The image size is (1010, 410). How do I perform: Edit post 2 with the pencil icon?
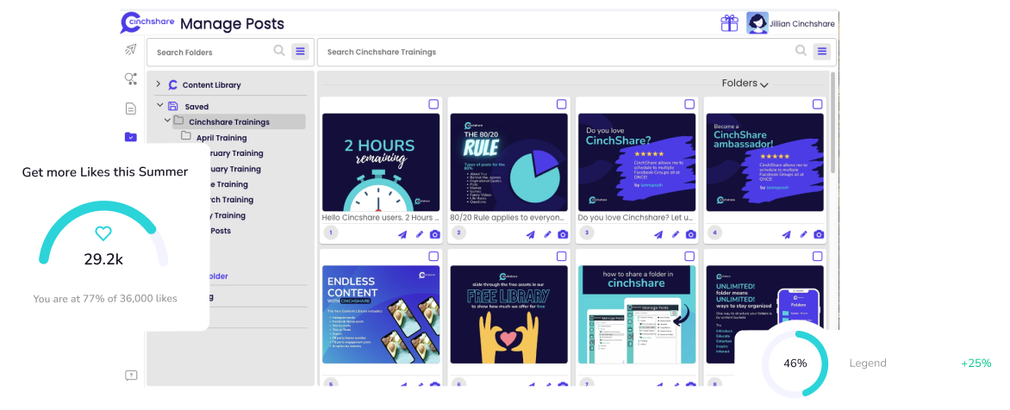[547, 234]
